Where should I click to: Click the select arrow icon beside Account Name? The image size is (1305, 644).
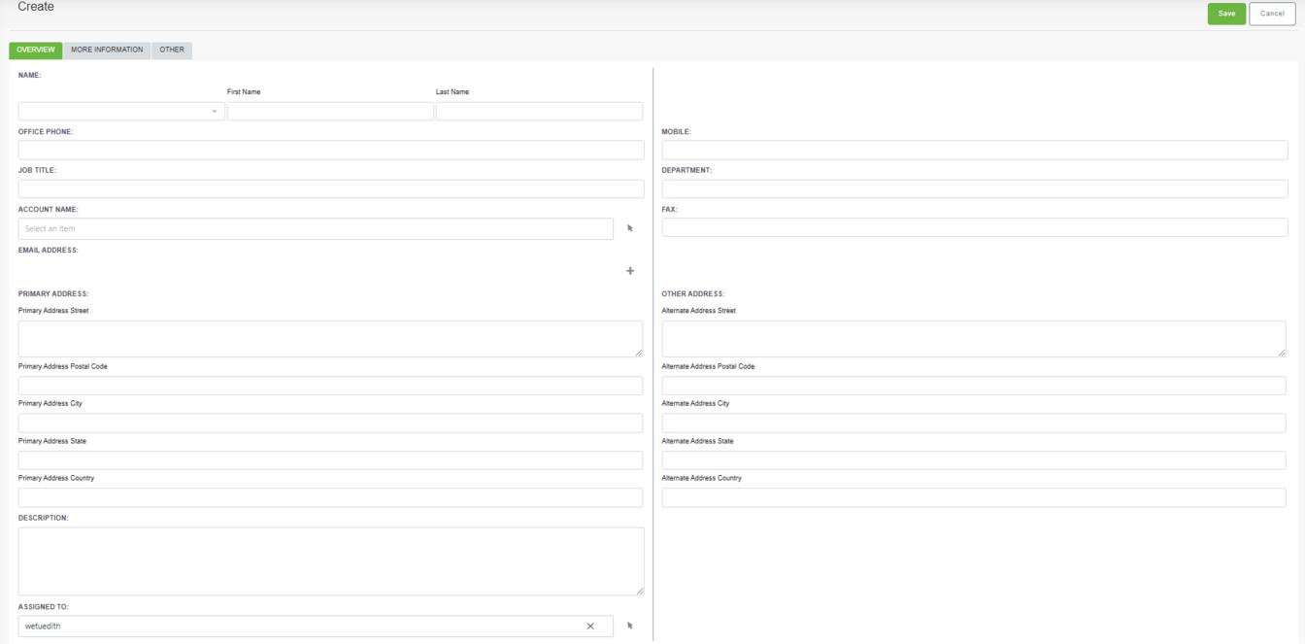629,228
